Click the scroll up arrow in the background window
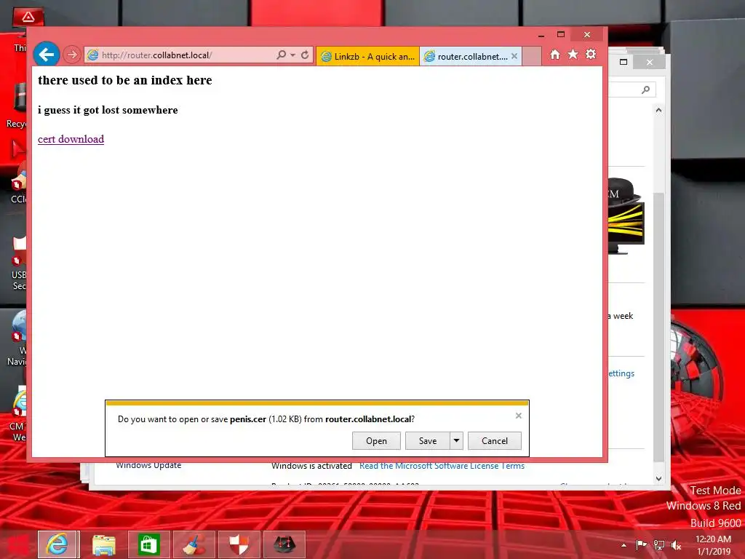This screenshot has width=745, height=559. point(658,111)
